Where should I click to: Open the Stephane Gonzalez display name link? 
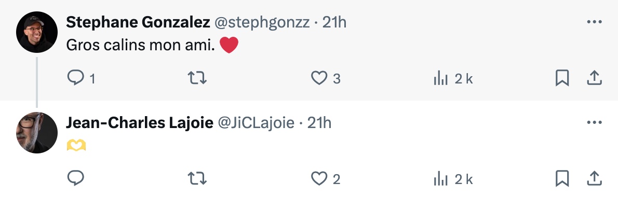click(138, 22)
